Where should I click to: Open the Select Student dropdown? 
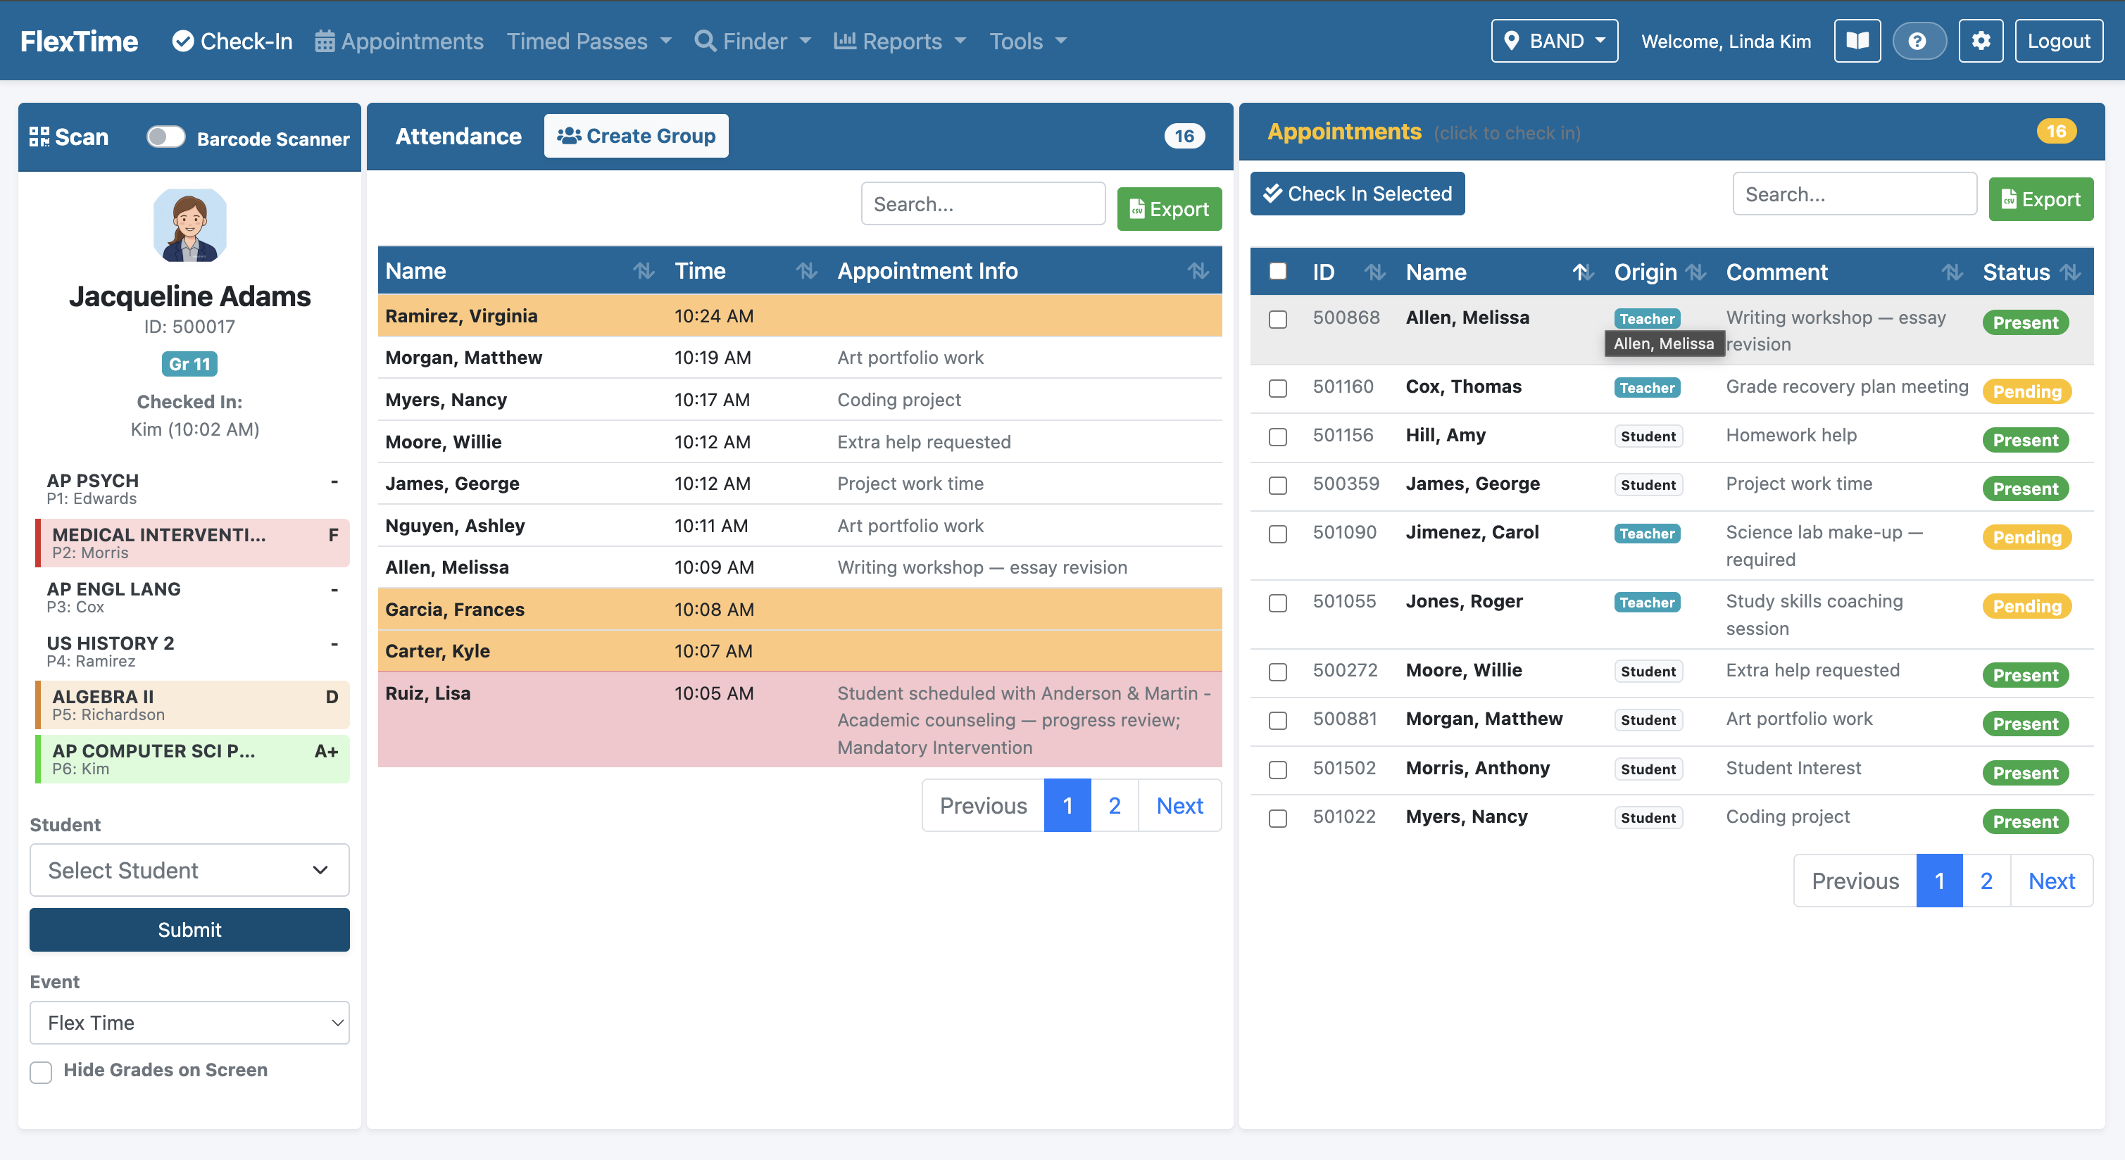[189, 870]
